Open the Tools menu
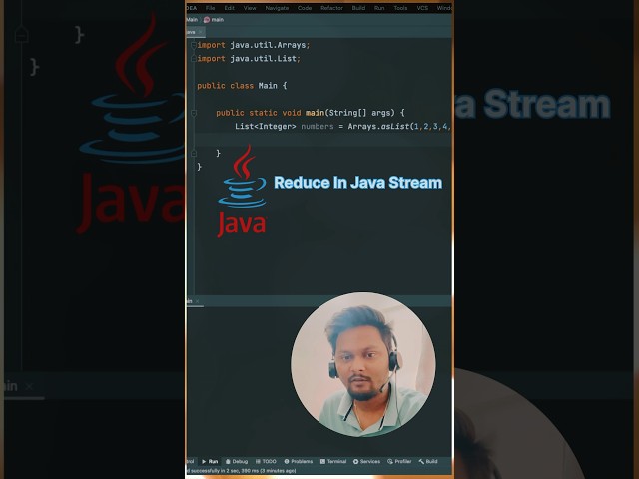Viewport: 639px width, 479px height. click(x=400, y=8)
